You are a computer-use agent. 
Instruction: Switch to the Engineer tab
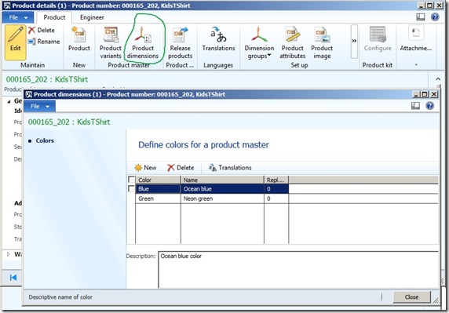coord(92,17)
